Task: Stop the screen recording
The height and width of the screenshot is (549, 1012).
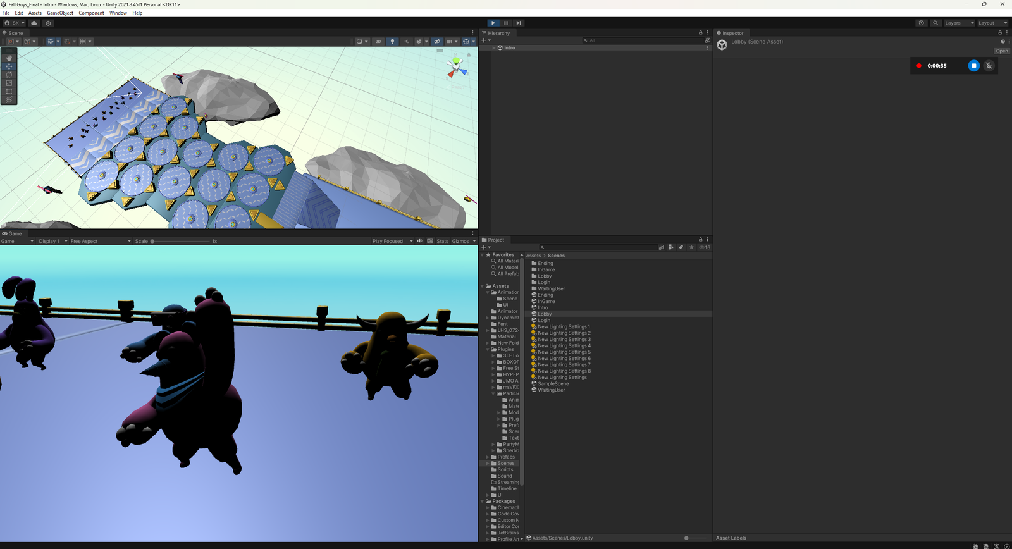Action: pyautogui.click(x=974, y=66)
